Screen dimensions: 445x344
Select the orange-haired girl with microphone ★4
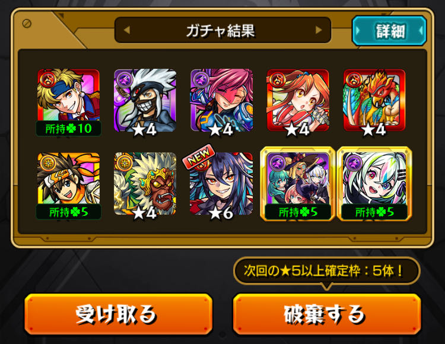click(x=298, y=101)
